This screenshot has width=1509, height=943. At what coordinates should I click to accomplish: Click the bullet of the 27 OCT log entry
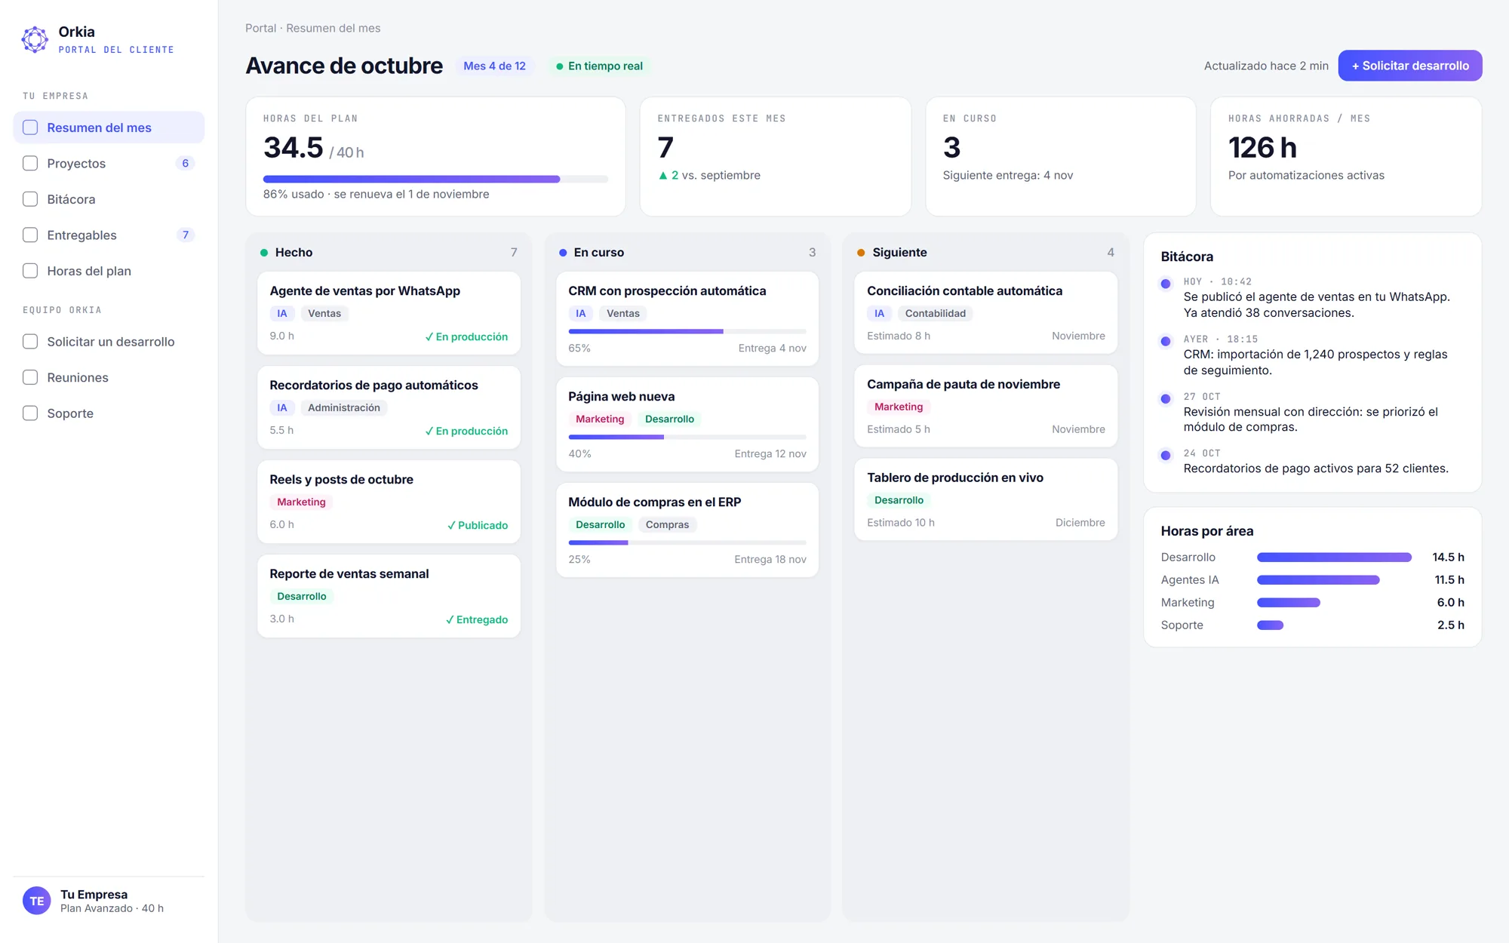[x=1166, y=398]
